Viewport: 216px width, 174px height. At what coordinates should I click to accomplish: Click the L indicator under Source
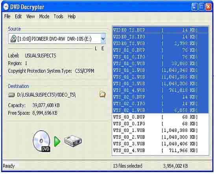point(96,49)
